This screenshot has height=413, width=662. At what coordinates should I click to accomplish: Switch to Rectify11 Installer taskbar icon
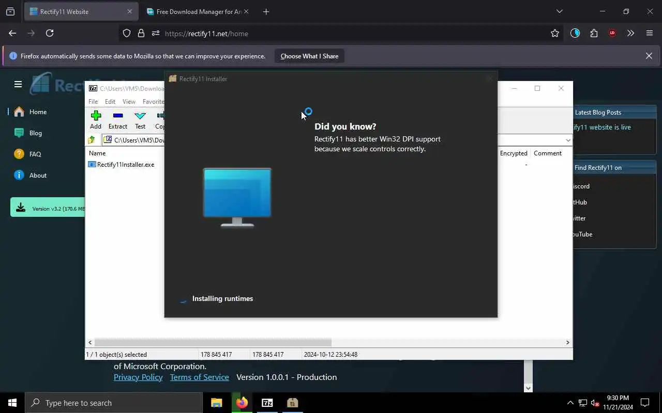[293, 403]
